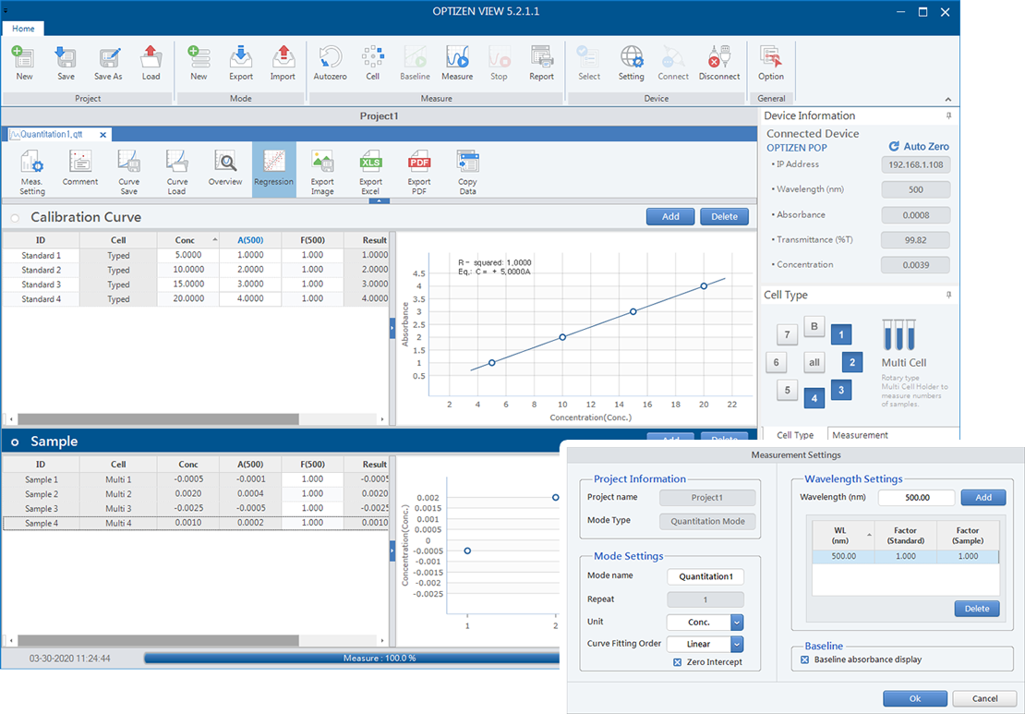Open the Overview view
This screenshot has height=714, width=1025.
click(x=225, y=168)
